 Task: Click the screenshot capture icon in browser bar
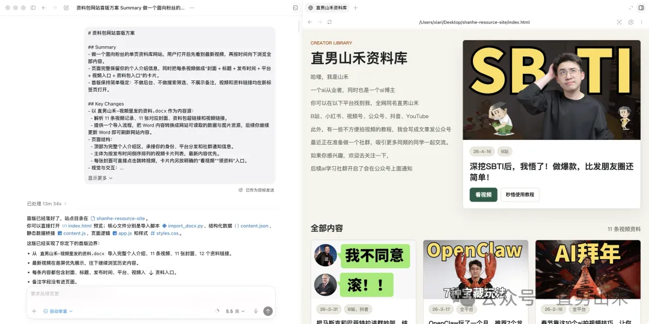(619, 22)
